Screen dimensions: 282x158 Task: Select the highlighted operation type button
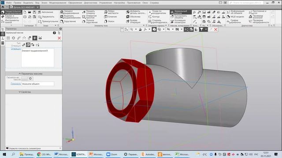pyautogui.click(x=28, y=45)
